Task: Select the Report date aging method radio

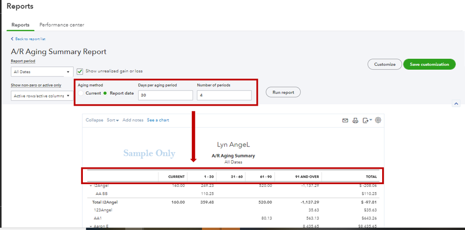Action: pos(105,93)
